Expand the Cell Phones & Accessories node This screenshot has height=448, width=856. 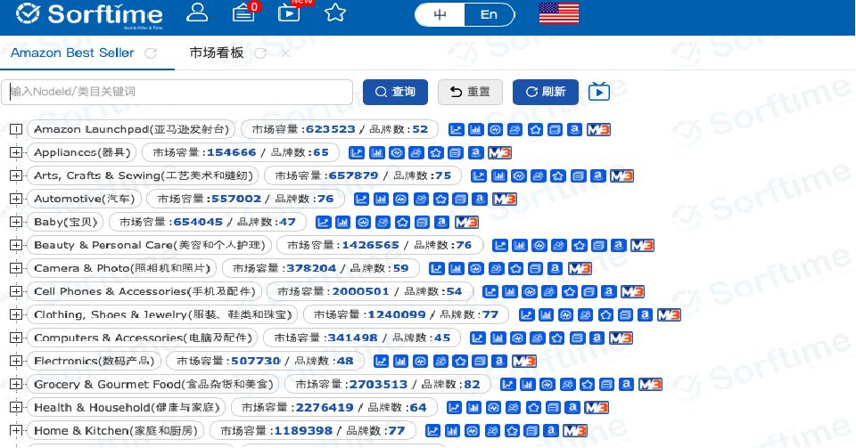pos(16,291)
